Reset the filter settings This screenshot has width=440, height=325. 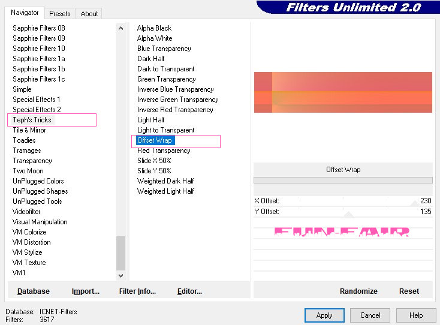(409, 291)
